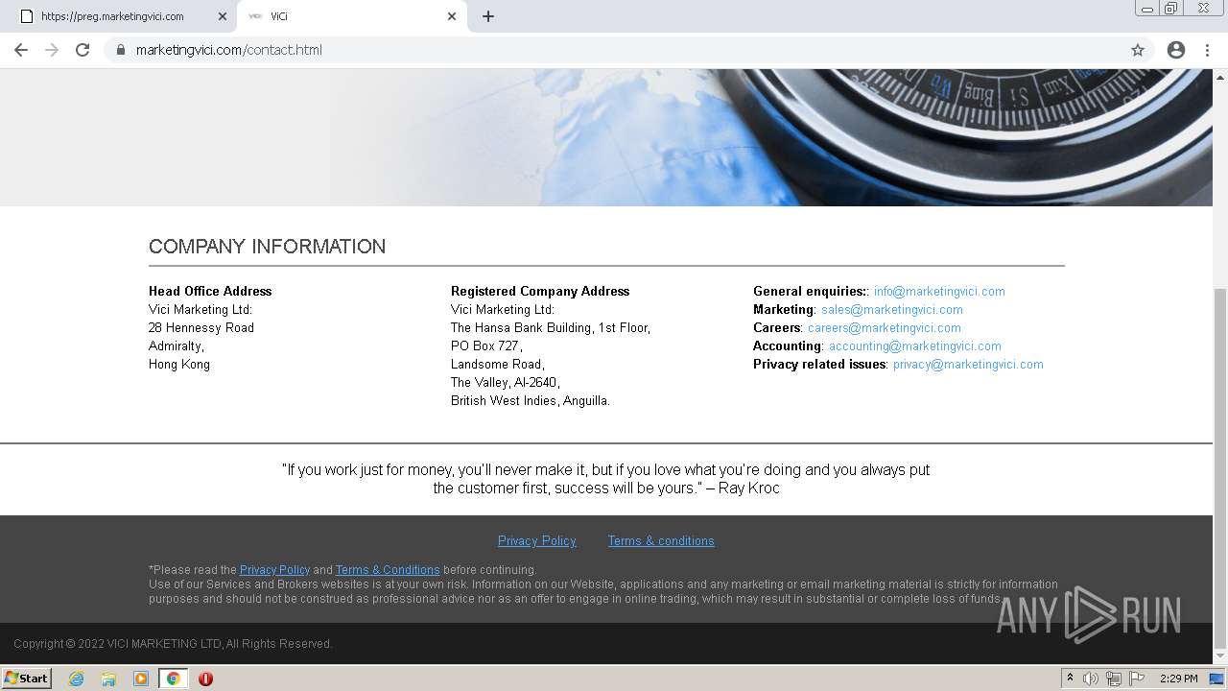Minimize the Chrome window
1228x691 pixels.
click(1146, 9)
